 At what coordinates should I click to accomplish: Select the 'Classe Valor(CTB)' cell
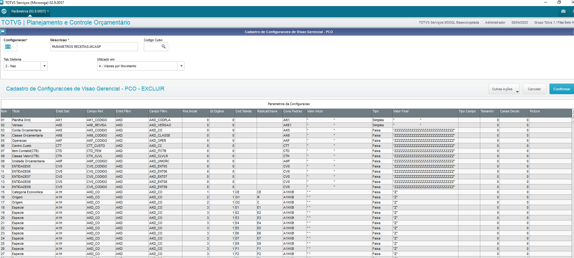(33, 156)
